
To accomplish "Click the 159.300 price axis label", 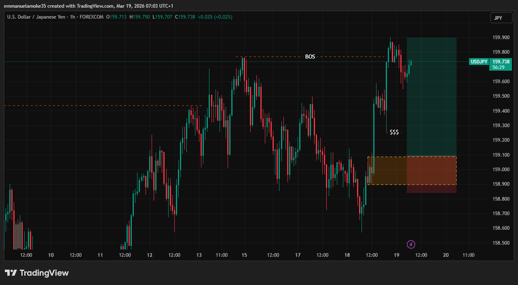I will click(x=500, y=125).
